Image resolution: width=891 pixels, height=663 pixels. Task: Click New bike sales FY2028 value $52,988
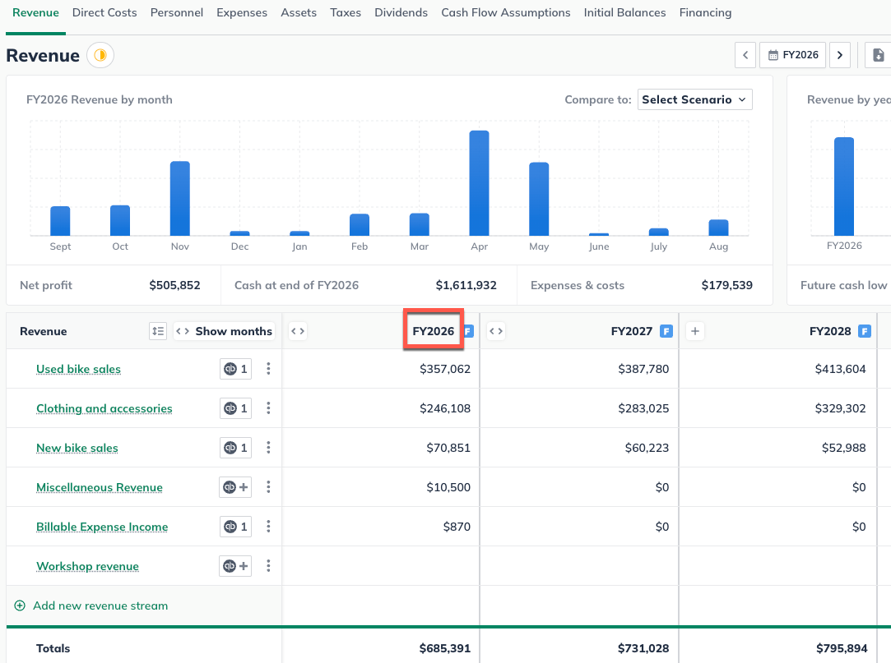tap(844, 448)
